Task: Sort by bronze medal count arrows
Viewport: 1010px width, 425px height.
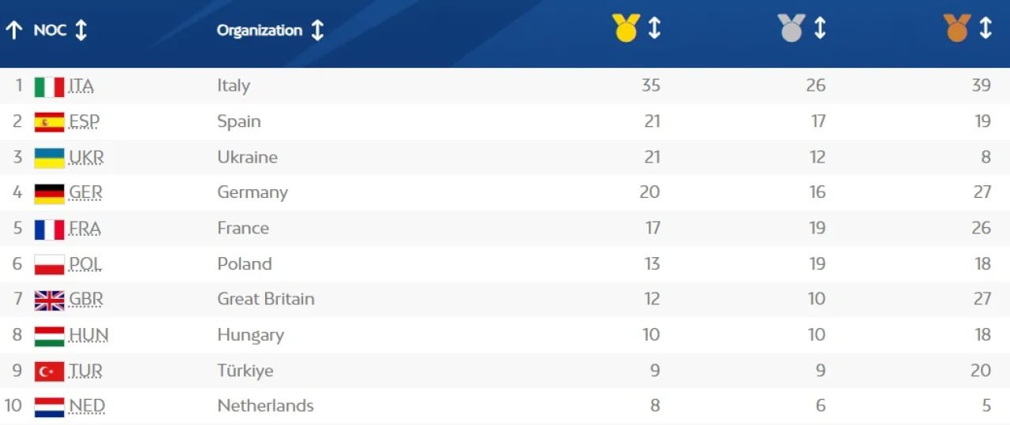Action: [986, 28]
